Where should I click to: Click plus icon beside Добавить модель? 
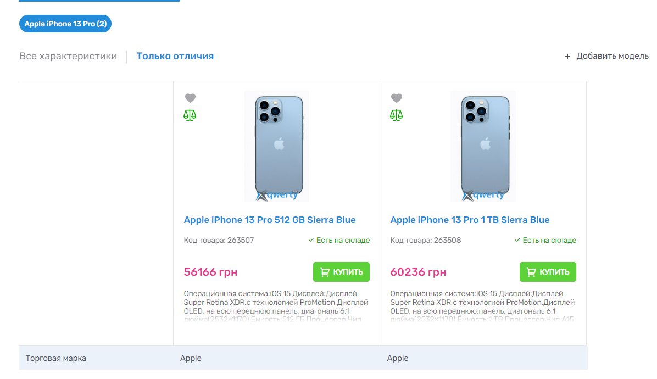point(567,57)
